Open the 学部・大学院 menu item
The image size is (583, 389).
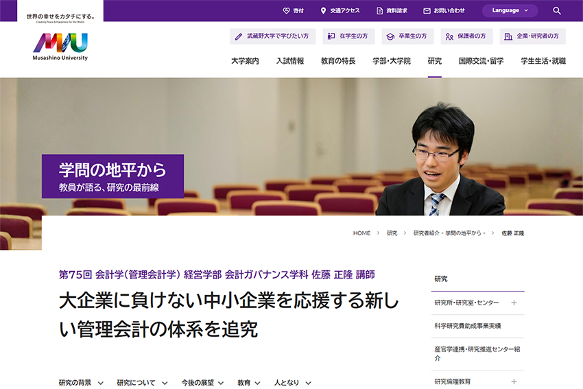point(392,61)
